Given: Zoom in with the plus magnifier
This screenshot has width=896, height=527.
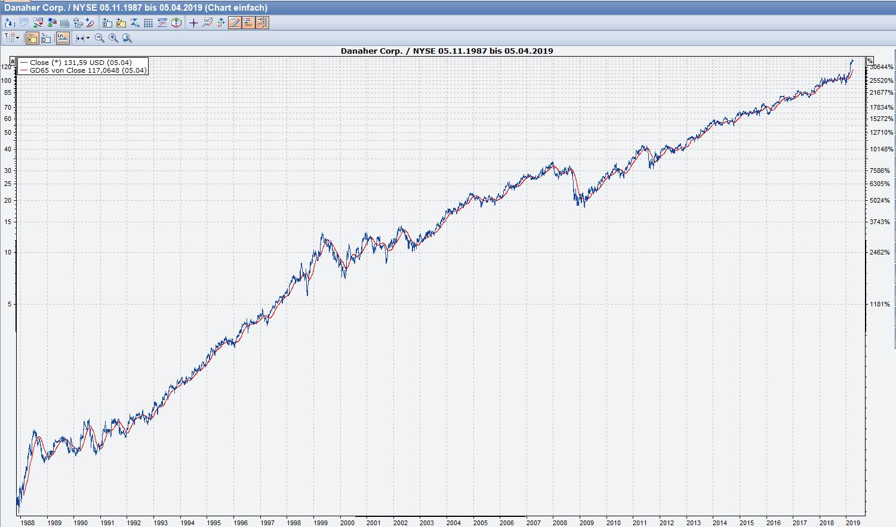Looking at the screenshot, I should pos(113,38).
